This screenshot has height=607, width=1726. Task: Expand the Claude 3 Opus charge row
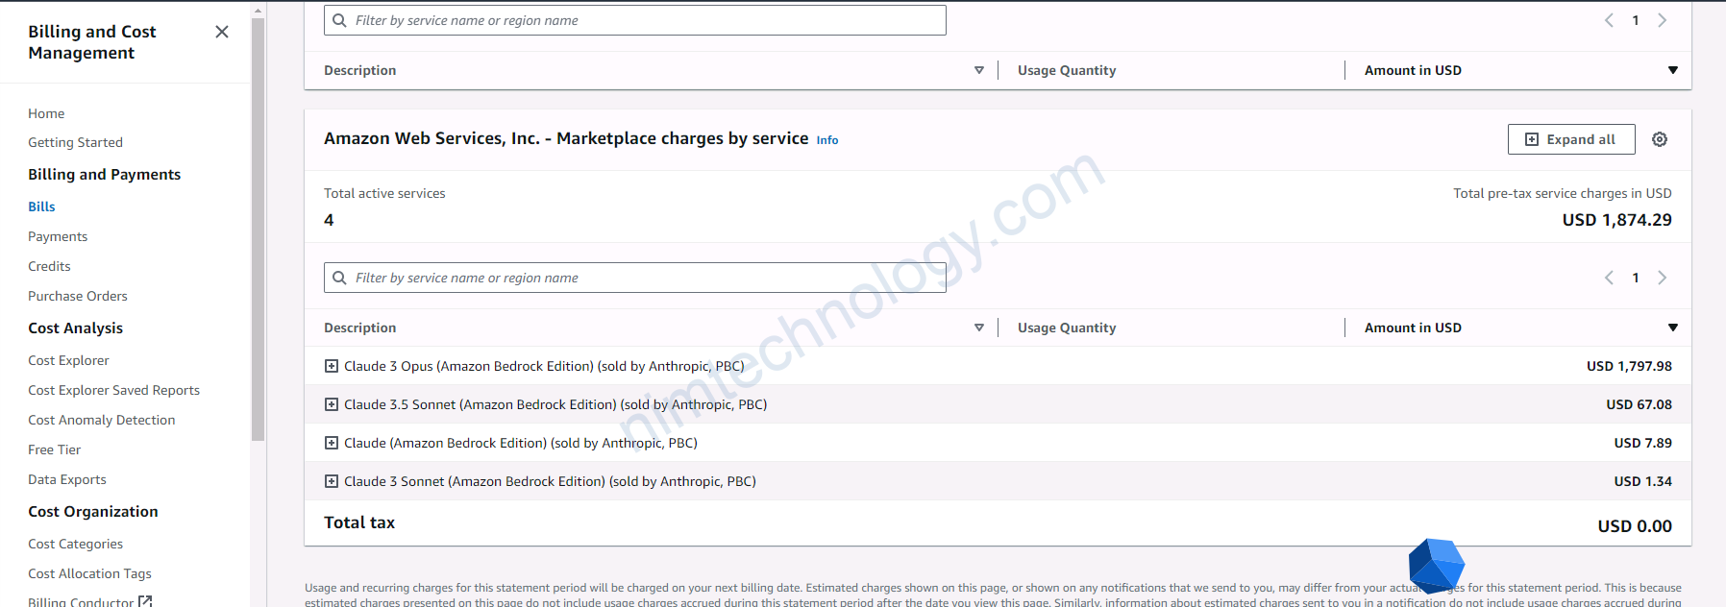(x=332, y=366)
